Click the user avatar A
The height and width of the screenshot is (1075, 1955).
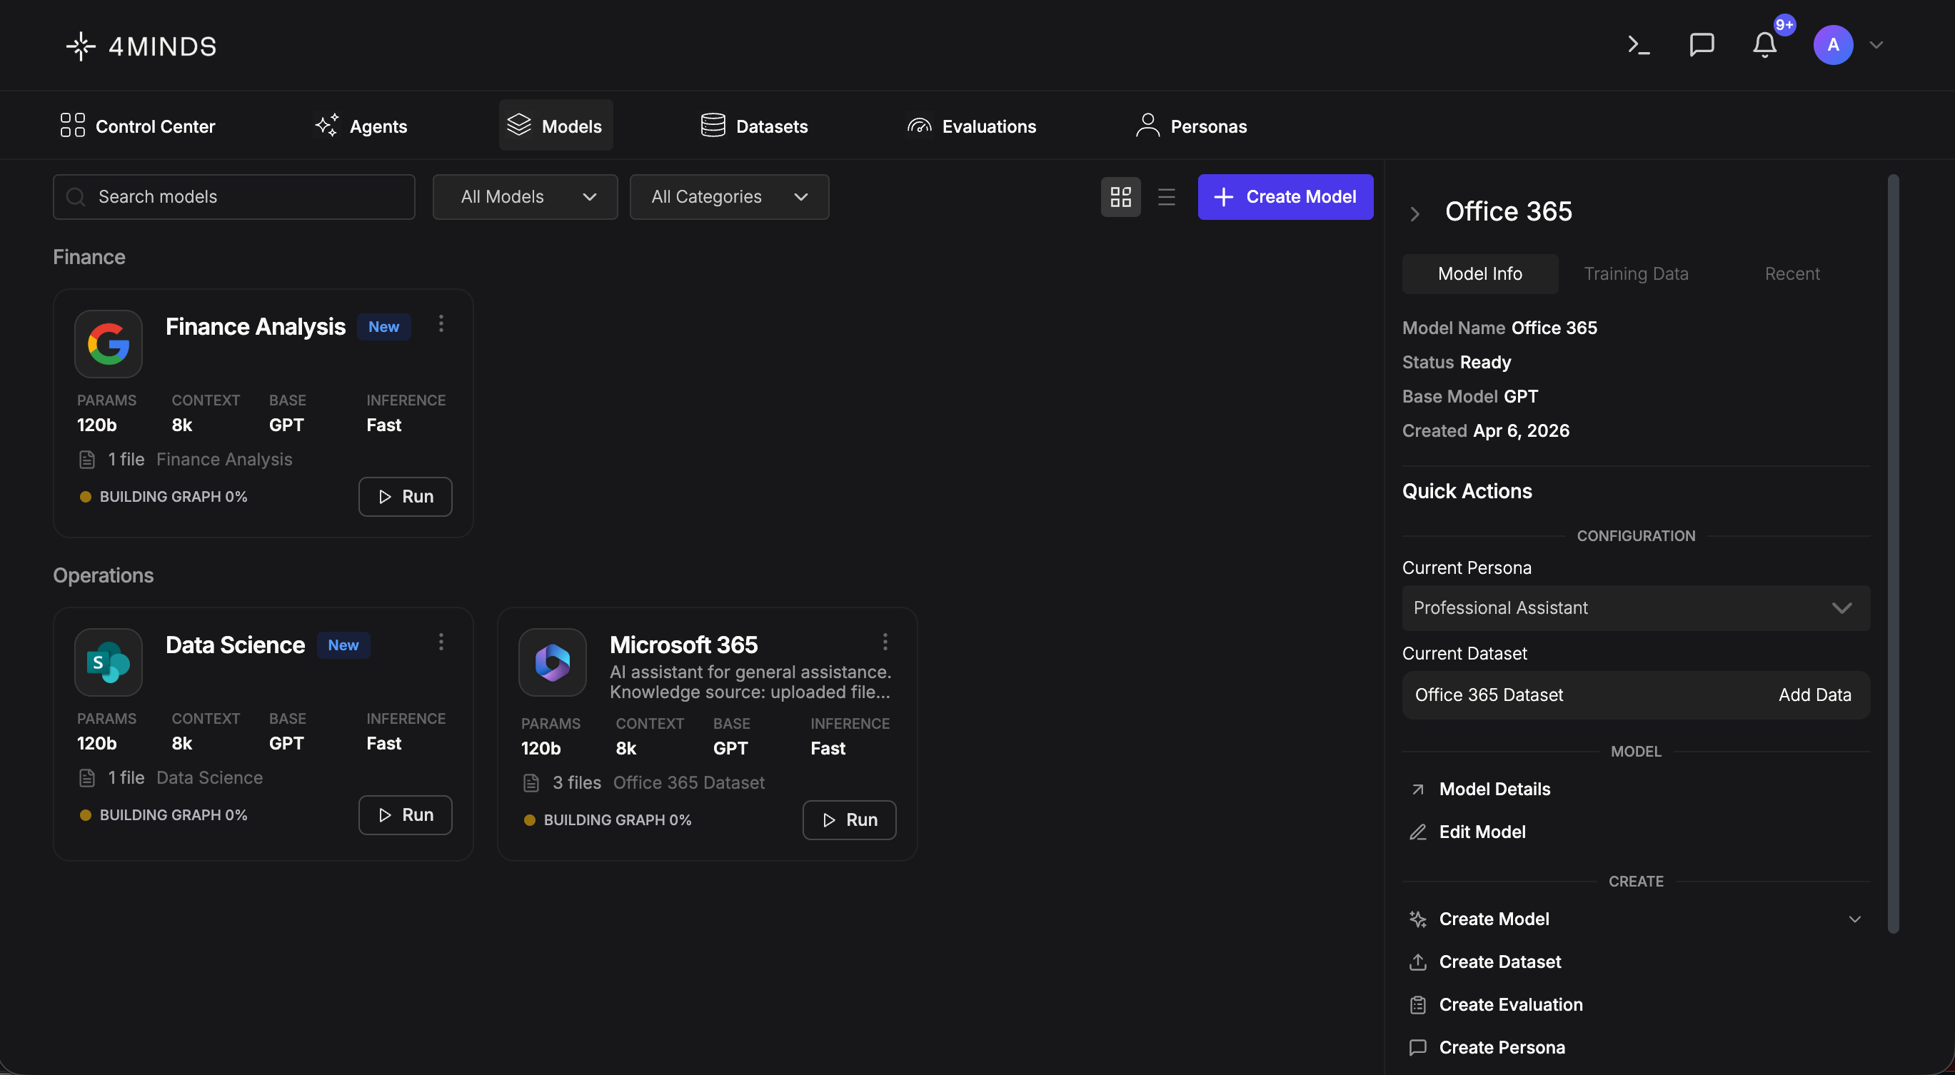(x=1833, y=46)
